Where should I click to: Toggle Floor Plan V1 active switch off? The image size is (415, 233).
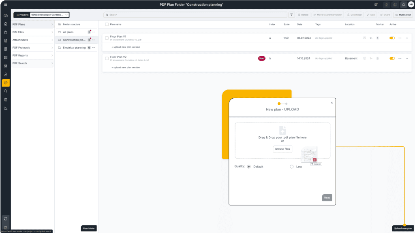pos(391,38)
